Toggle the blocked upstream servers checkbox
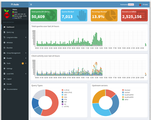The image size is (151, 120). 123,90
